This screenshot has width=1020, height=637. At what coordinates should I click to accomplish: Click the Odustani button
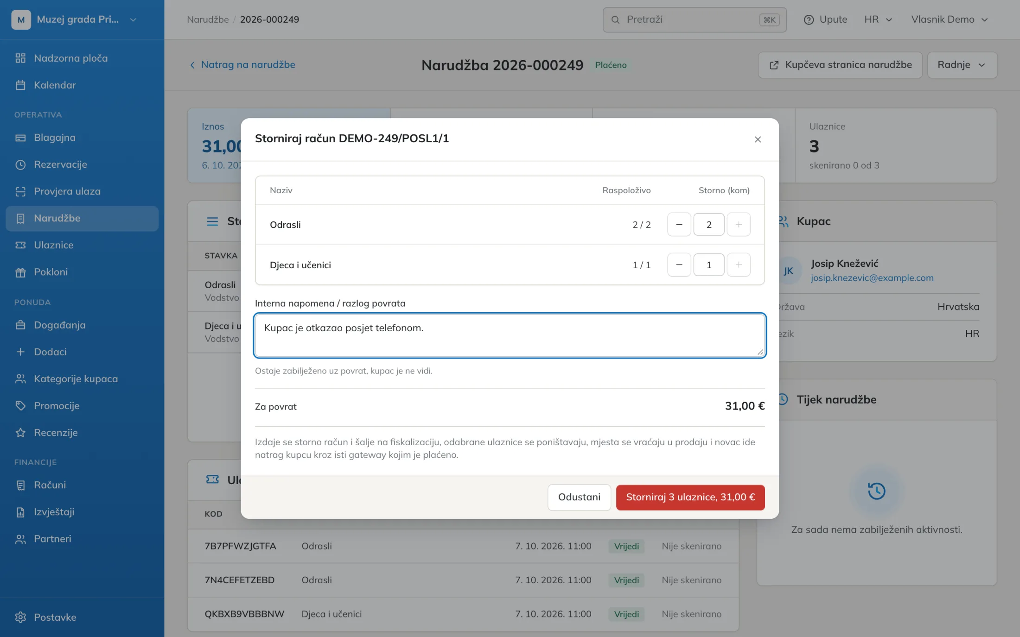[579, 497]
